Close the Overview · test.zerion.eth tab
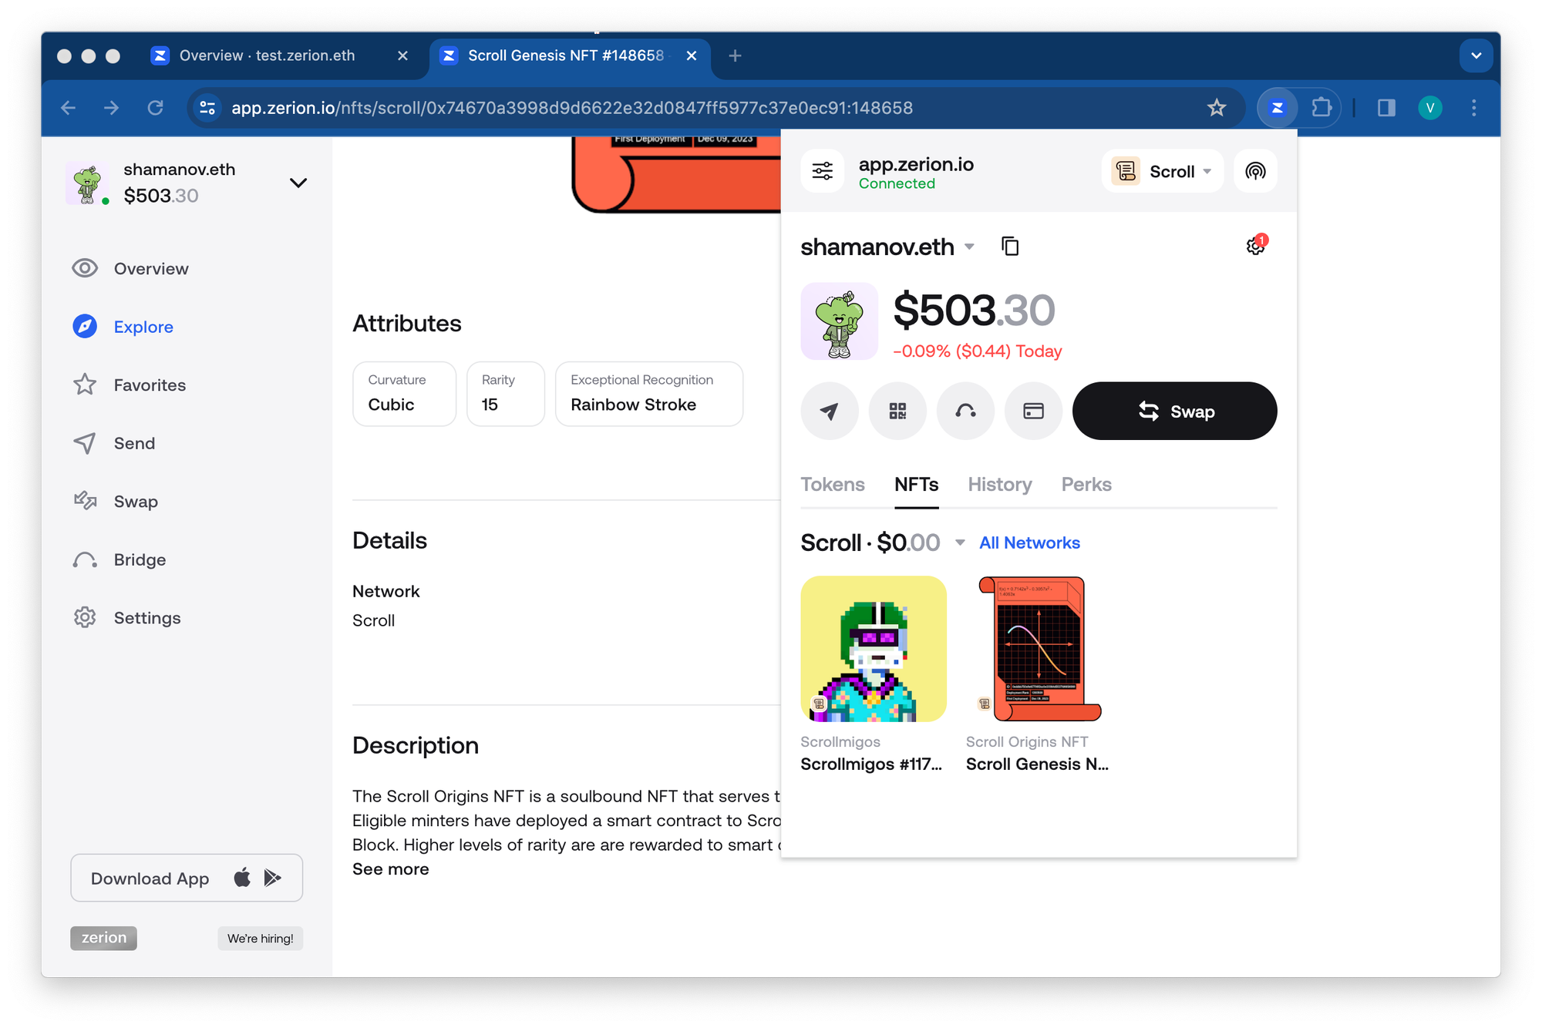The height and width of the screenshot is (1028, 1542). 402,55
